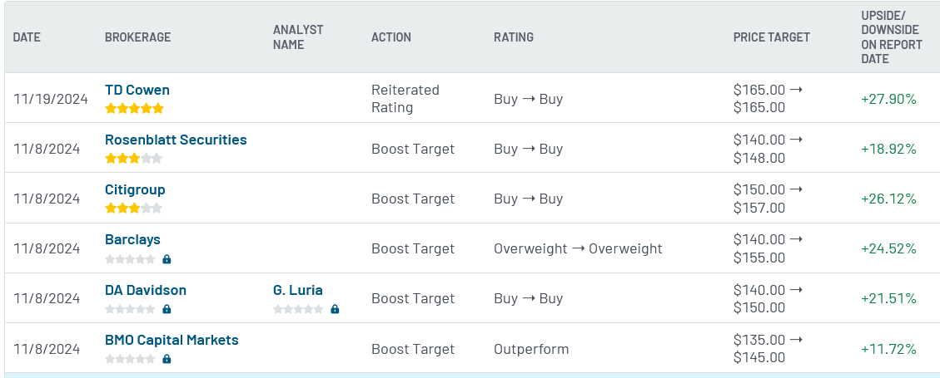Click the $140.00 → $148.00 price target
Screen dimensions: 940x378
768,149
